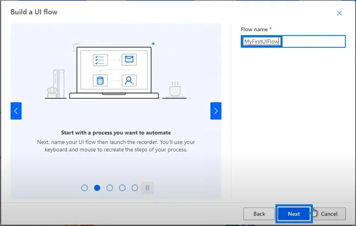Select the third carousel indicator dot
356x226 pixels.
pyautogui.click(x=109, y=188)
